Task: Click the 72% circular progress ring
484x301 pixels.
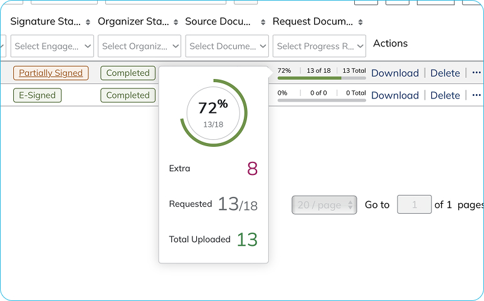Action: pos(213,113)
